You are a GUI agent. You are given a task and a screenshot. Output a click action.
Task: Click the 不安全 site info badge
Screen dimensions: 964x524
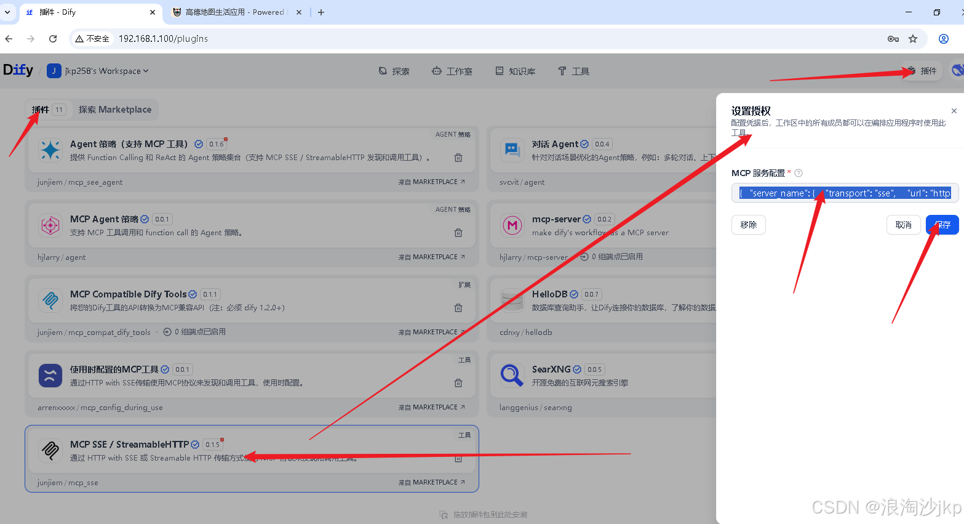pos(93,39)
